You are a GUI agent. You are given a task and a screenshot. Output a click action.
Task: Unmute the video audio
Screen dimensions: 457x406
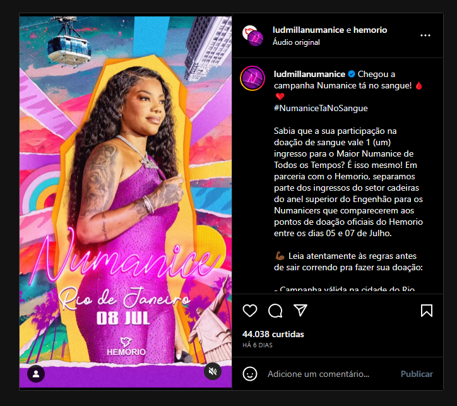pos(213,371)
